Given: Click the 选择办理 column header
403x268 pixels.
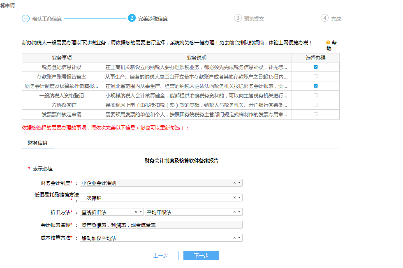Looking at the screenshot, I should pyautogui.click(x=316, y=58).
